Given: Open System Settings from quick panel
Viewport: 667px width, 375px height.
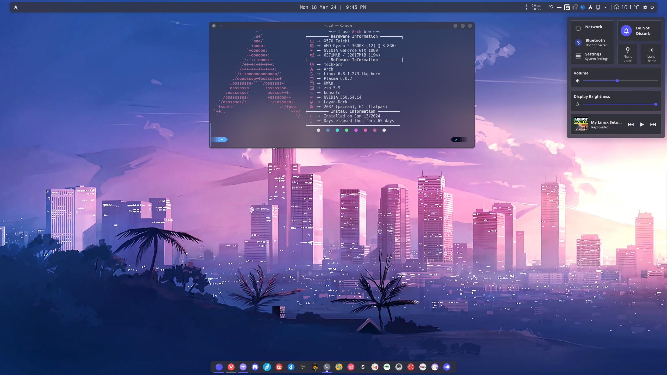Looking at the screenshot, I should (592, 56).
